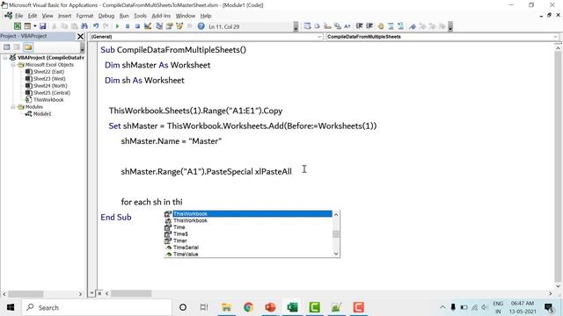Close the Project - VBAProject panel
Image resolution: width=563 pixels, height=316 pixels.
(80, 36)
